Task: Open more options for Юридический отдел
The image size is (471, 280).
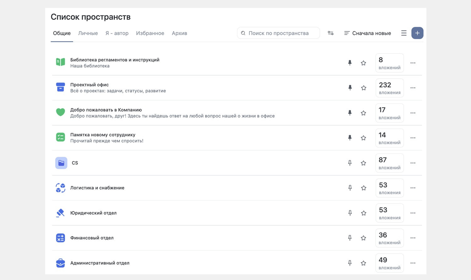Action: coord(413,213)
